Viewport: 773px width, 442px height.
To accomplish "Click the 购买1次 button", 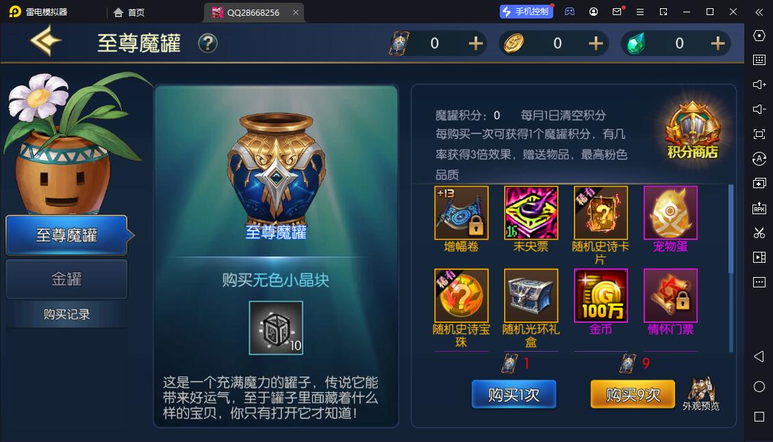I will point(514,394).
